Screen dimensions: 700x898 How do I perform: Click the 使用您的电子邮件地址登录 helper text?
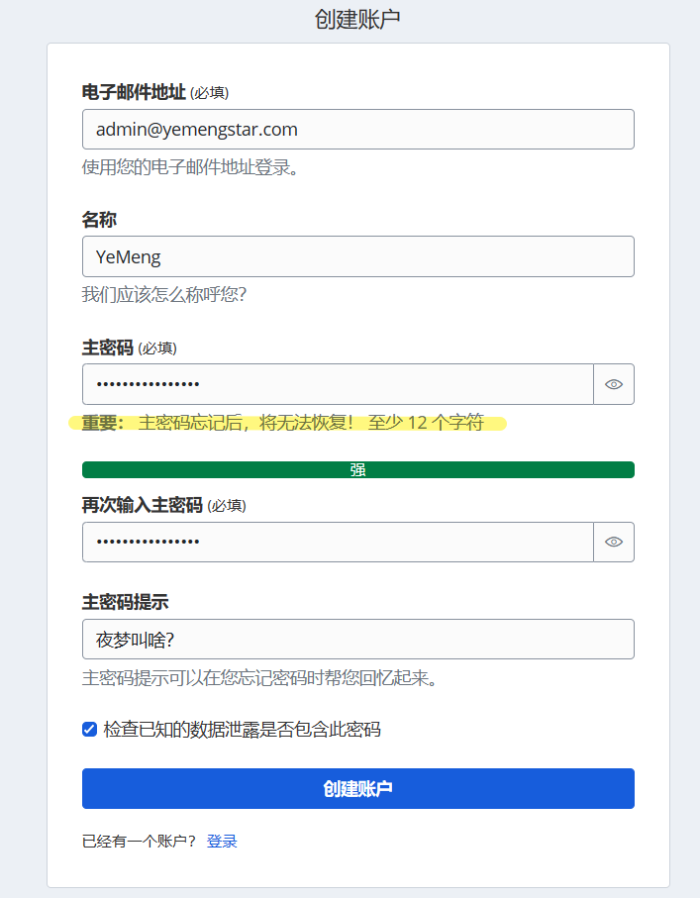pyautogui.click(x=190, y=167)
